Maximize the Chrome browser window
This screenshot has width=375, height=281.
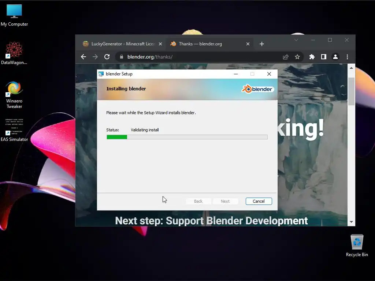(330, 40)
